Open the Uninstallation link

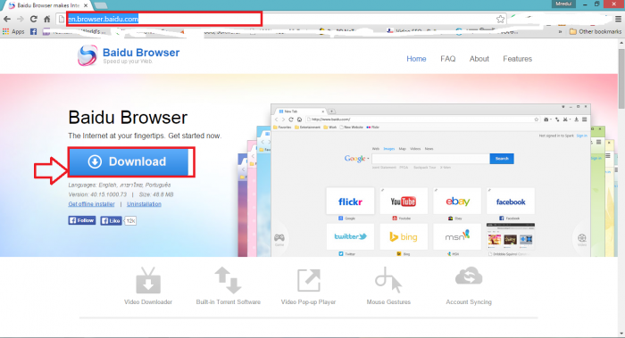coord(144,204)
